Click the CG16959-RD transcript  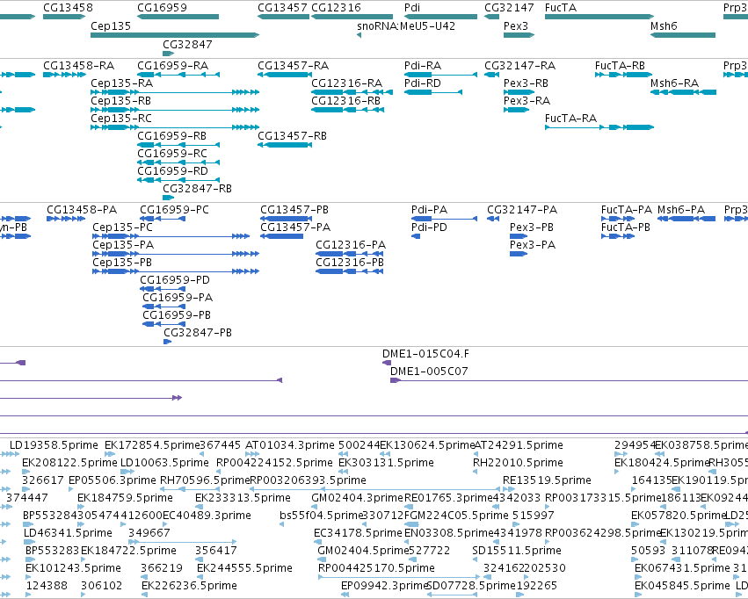coord(178,180)
